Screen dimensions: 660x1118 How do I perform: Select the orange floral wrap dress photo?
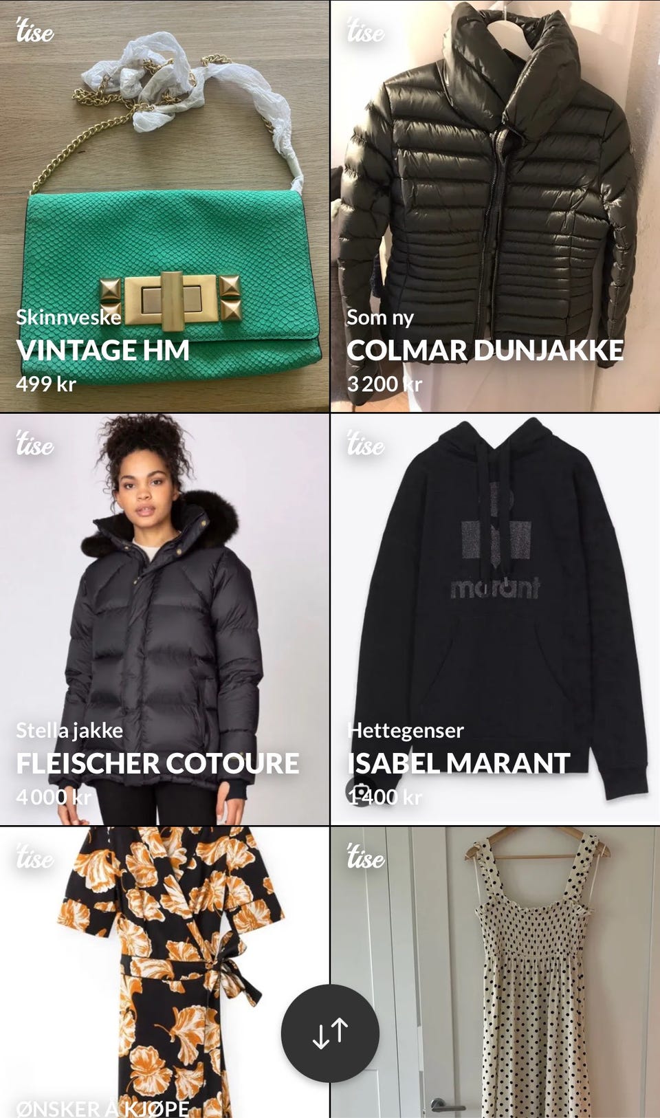point(164,972)
